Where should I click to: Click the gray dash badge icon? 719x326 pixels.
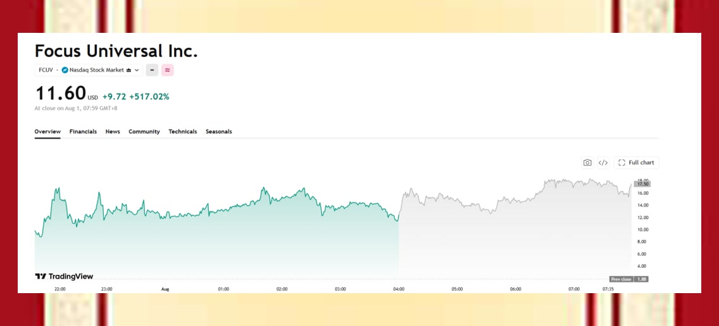tap(153, 70)
